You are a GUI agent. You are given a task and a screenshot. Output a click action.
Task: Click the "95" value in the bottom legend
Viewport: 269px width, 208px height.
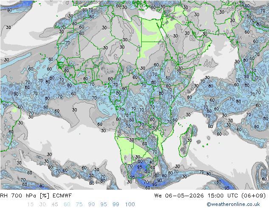(x=104, y=205)
